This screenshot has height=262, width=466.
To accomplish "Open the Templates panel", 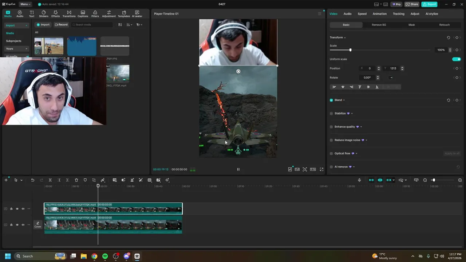I will (124, 14).
